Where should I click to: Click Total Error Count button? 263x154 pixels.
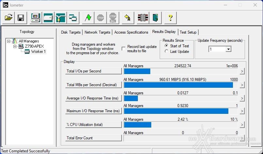pos(93,138)
